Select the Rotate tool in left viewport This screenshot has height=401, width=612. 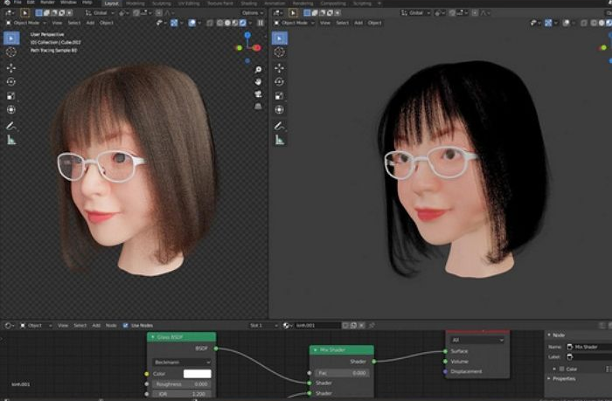coord(11,81)
